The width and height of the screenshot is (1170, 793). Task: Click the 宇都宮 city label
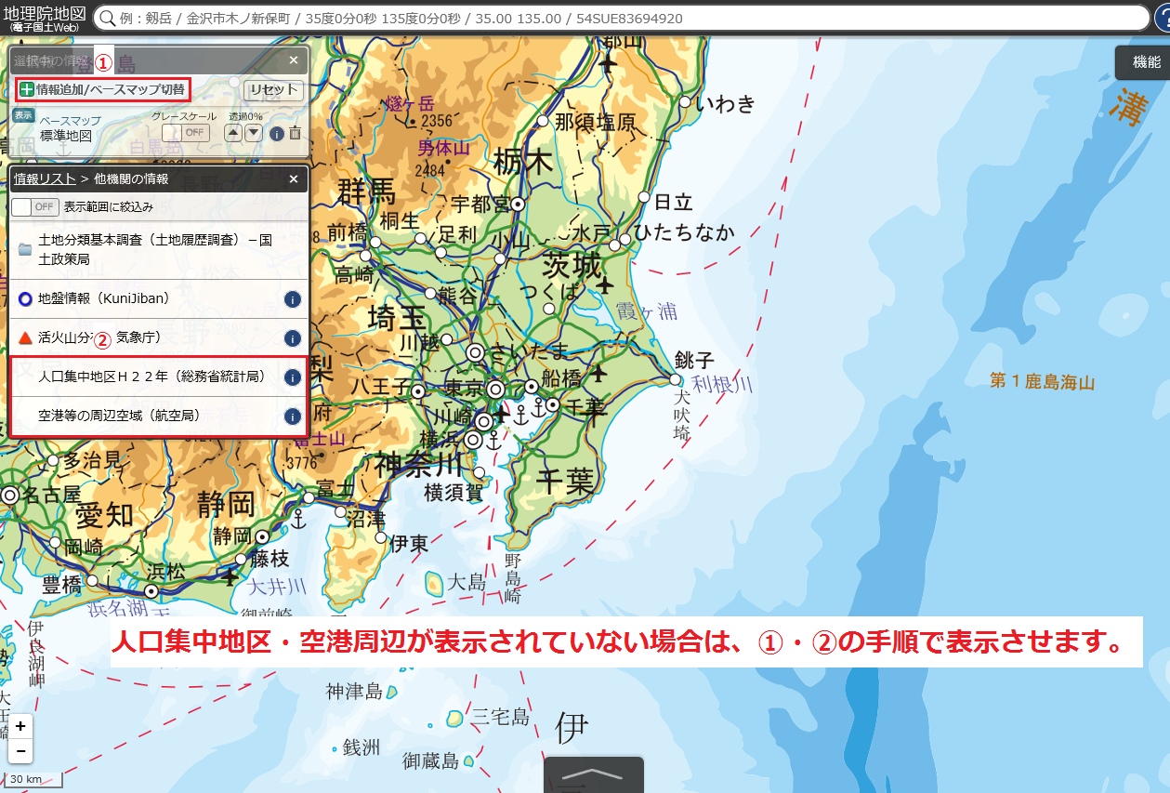coord(480,204)
